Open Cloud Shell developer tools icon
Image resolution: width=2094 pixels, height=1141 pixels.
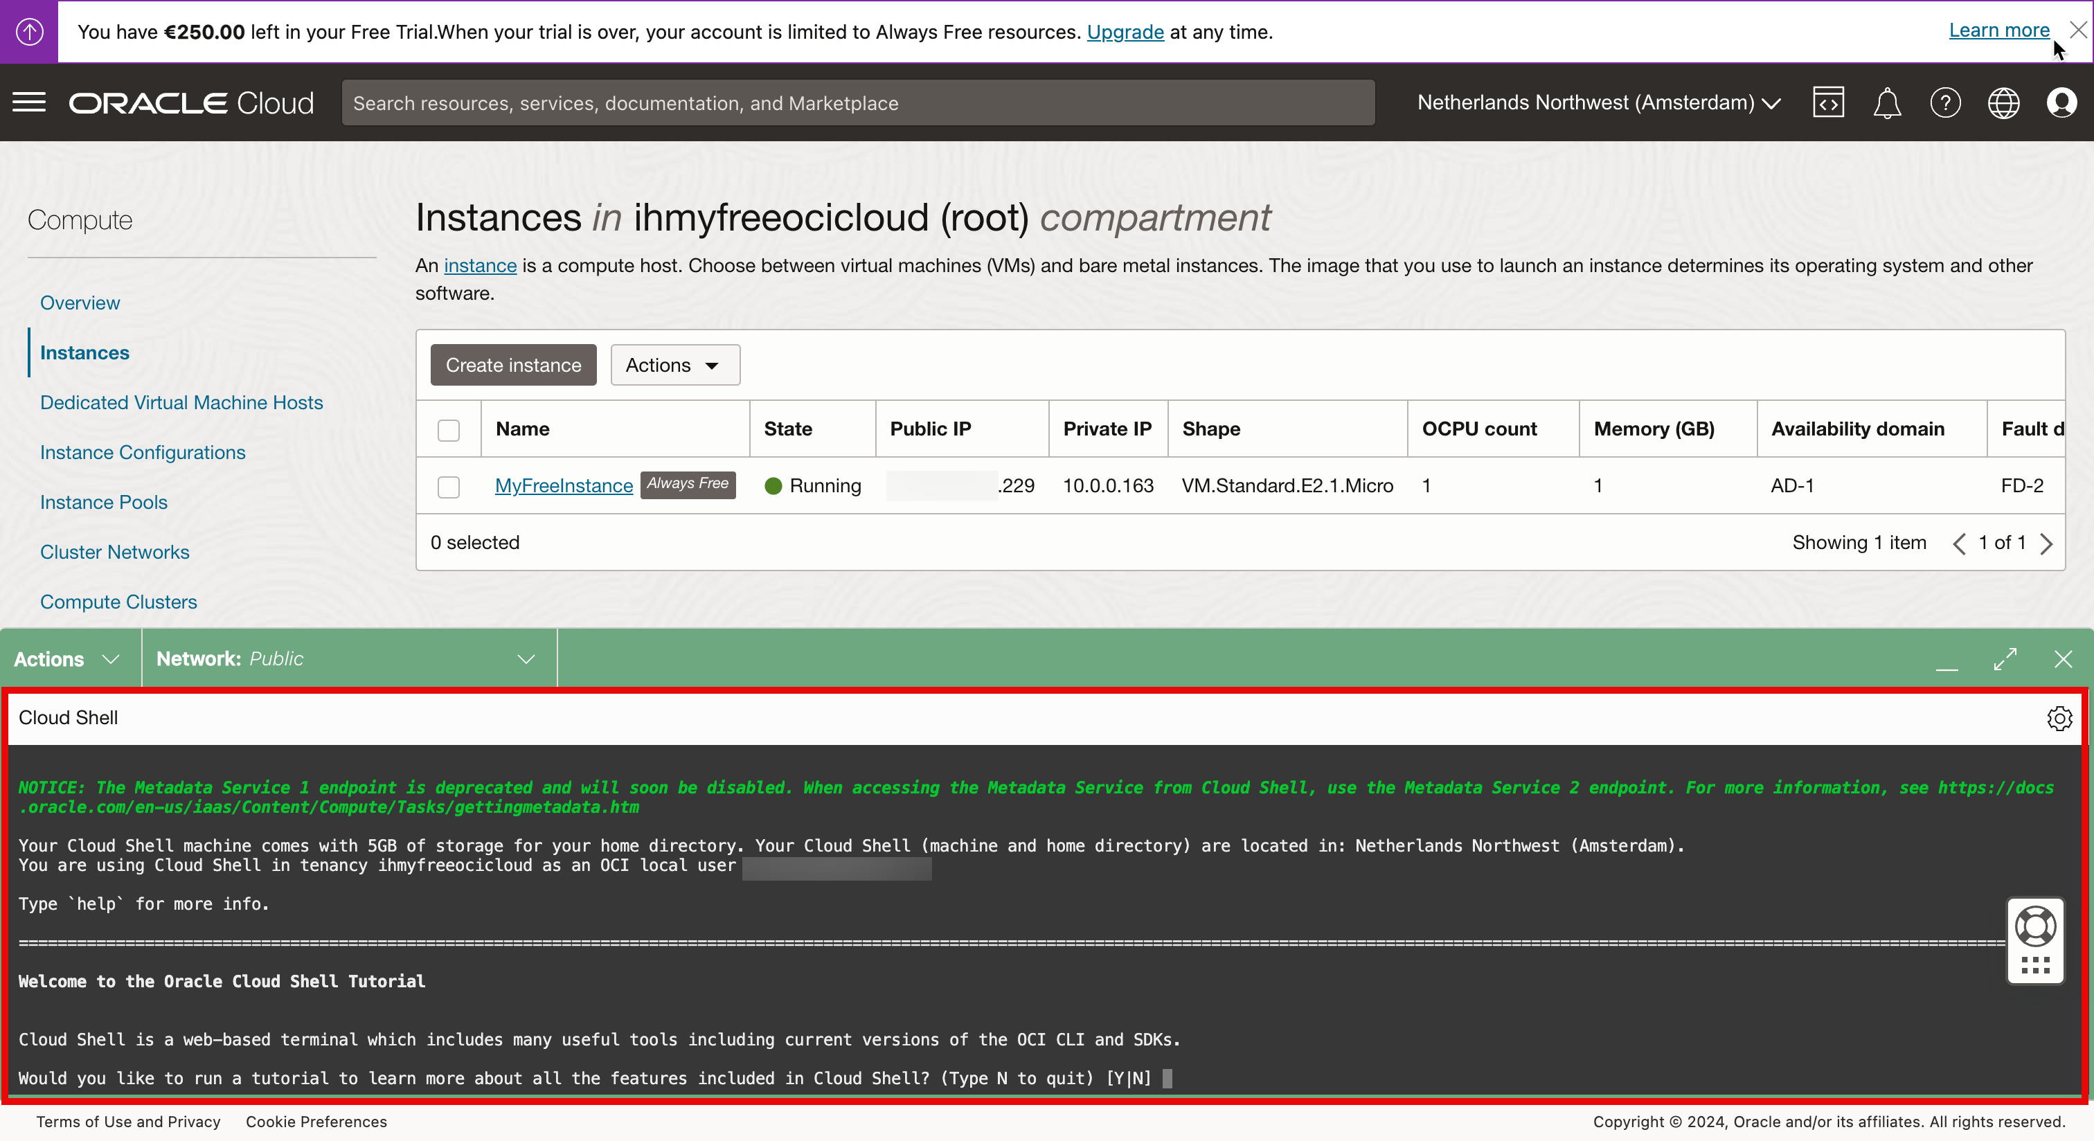(x=1828, y=103)
